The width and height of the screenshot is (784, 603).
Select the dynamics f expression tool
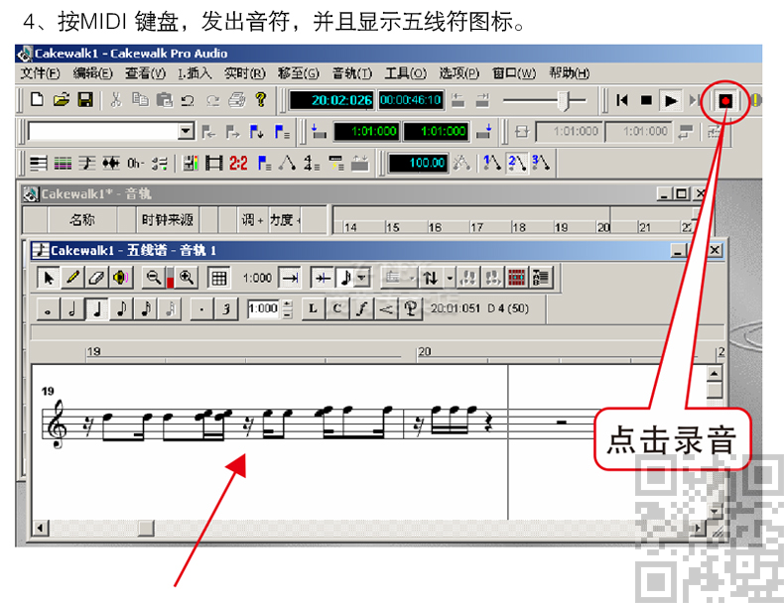point(361,309)
